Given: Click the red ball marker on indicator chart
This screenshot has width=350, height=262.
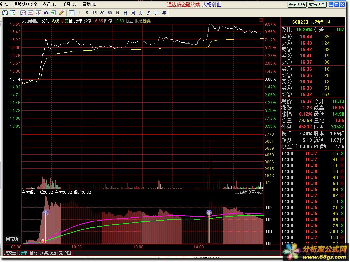Looking at the screenshot, I should pyautogui.click(x=42, y=241).
